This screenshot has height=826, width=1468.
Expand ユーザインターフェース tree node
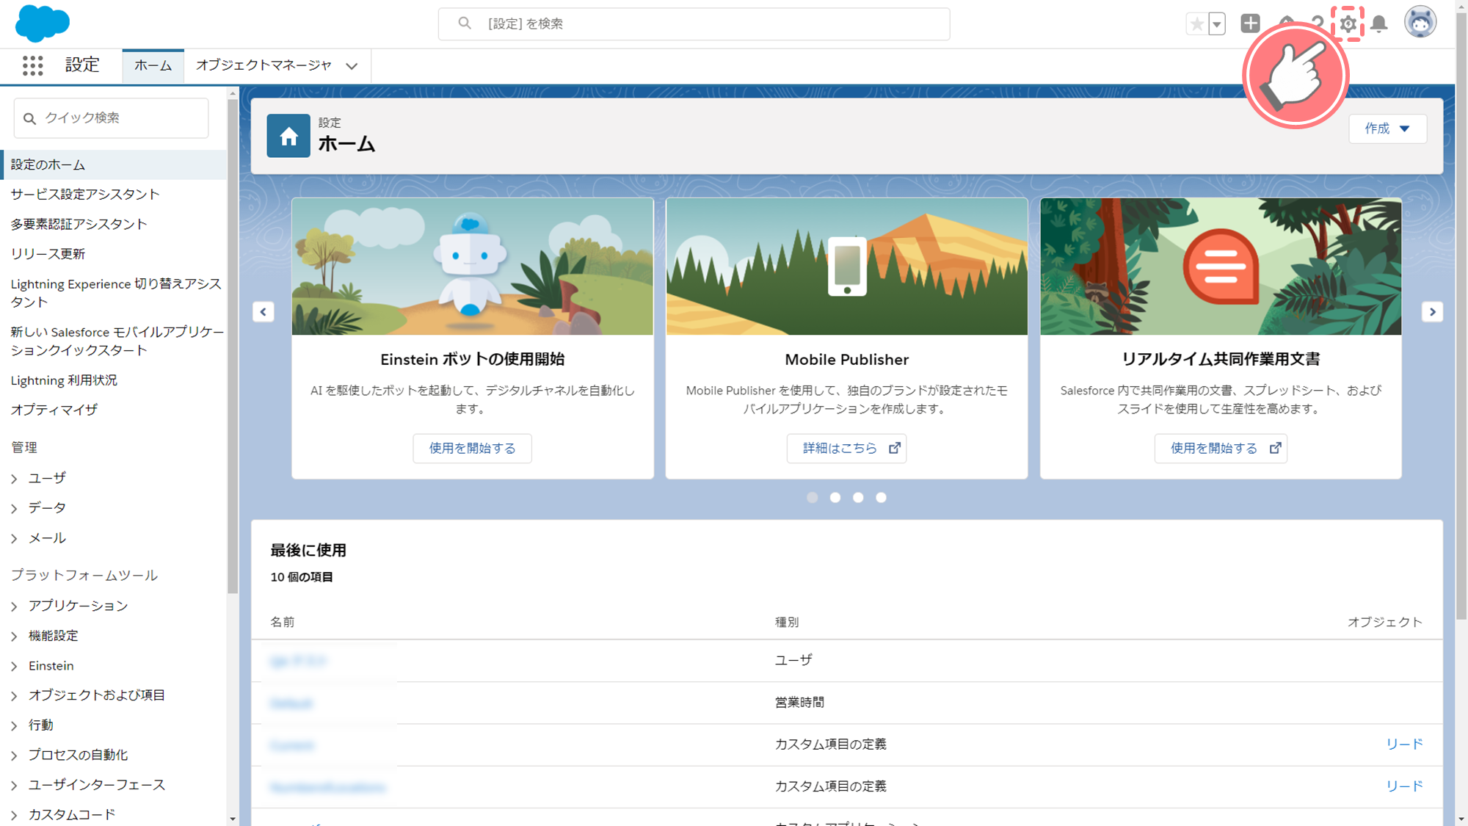[x=14, y=786]
